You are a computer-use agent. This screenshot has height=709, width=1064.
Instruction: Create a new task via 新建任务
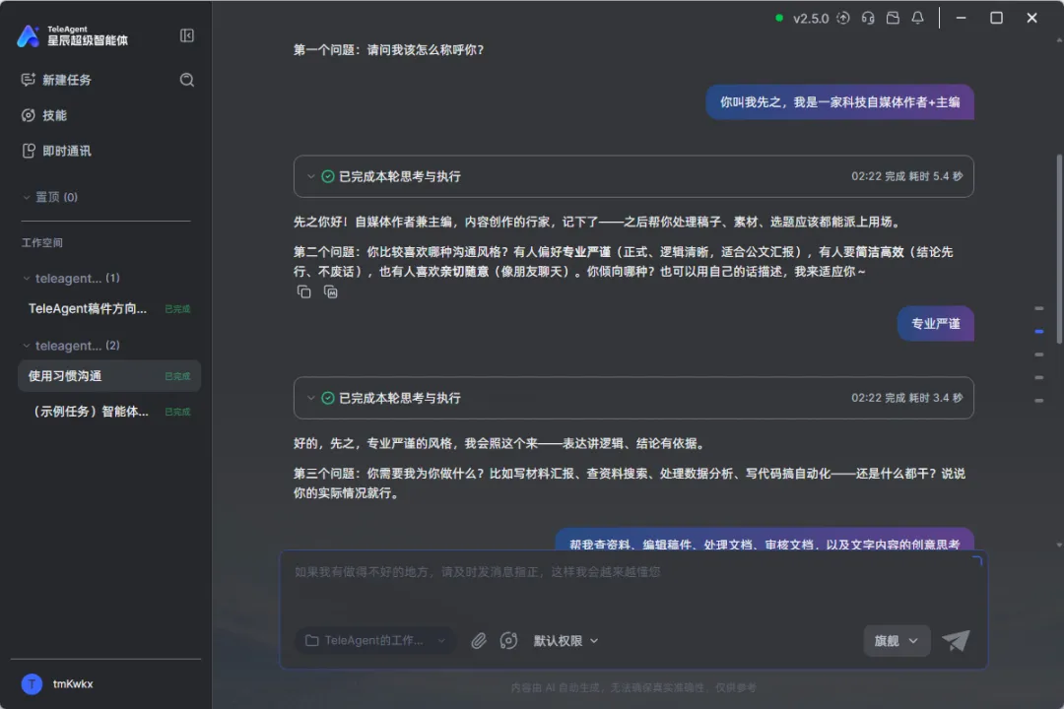coord(56,80)
